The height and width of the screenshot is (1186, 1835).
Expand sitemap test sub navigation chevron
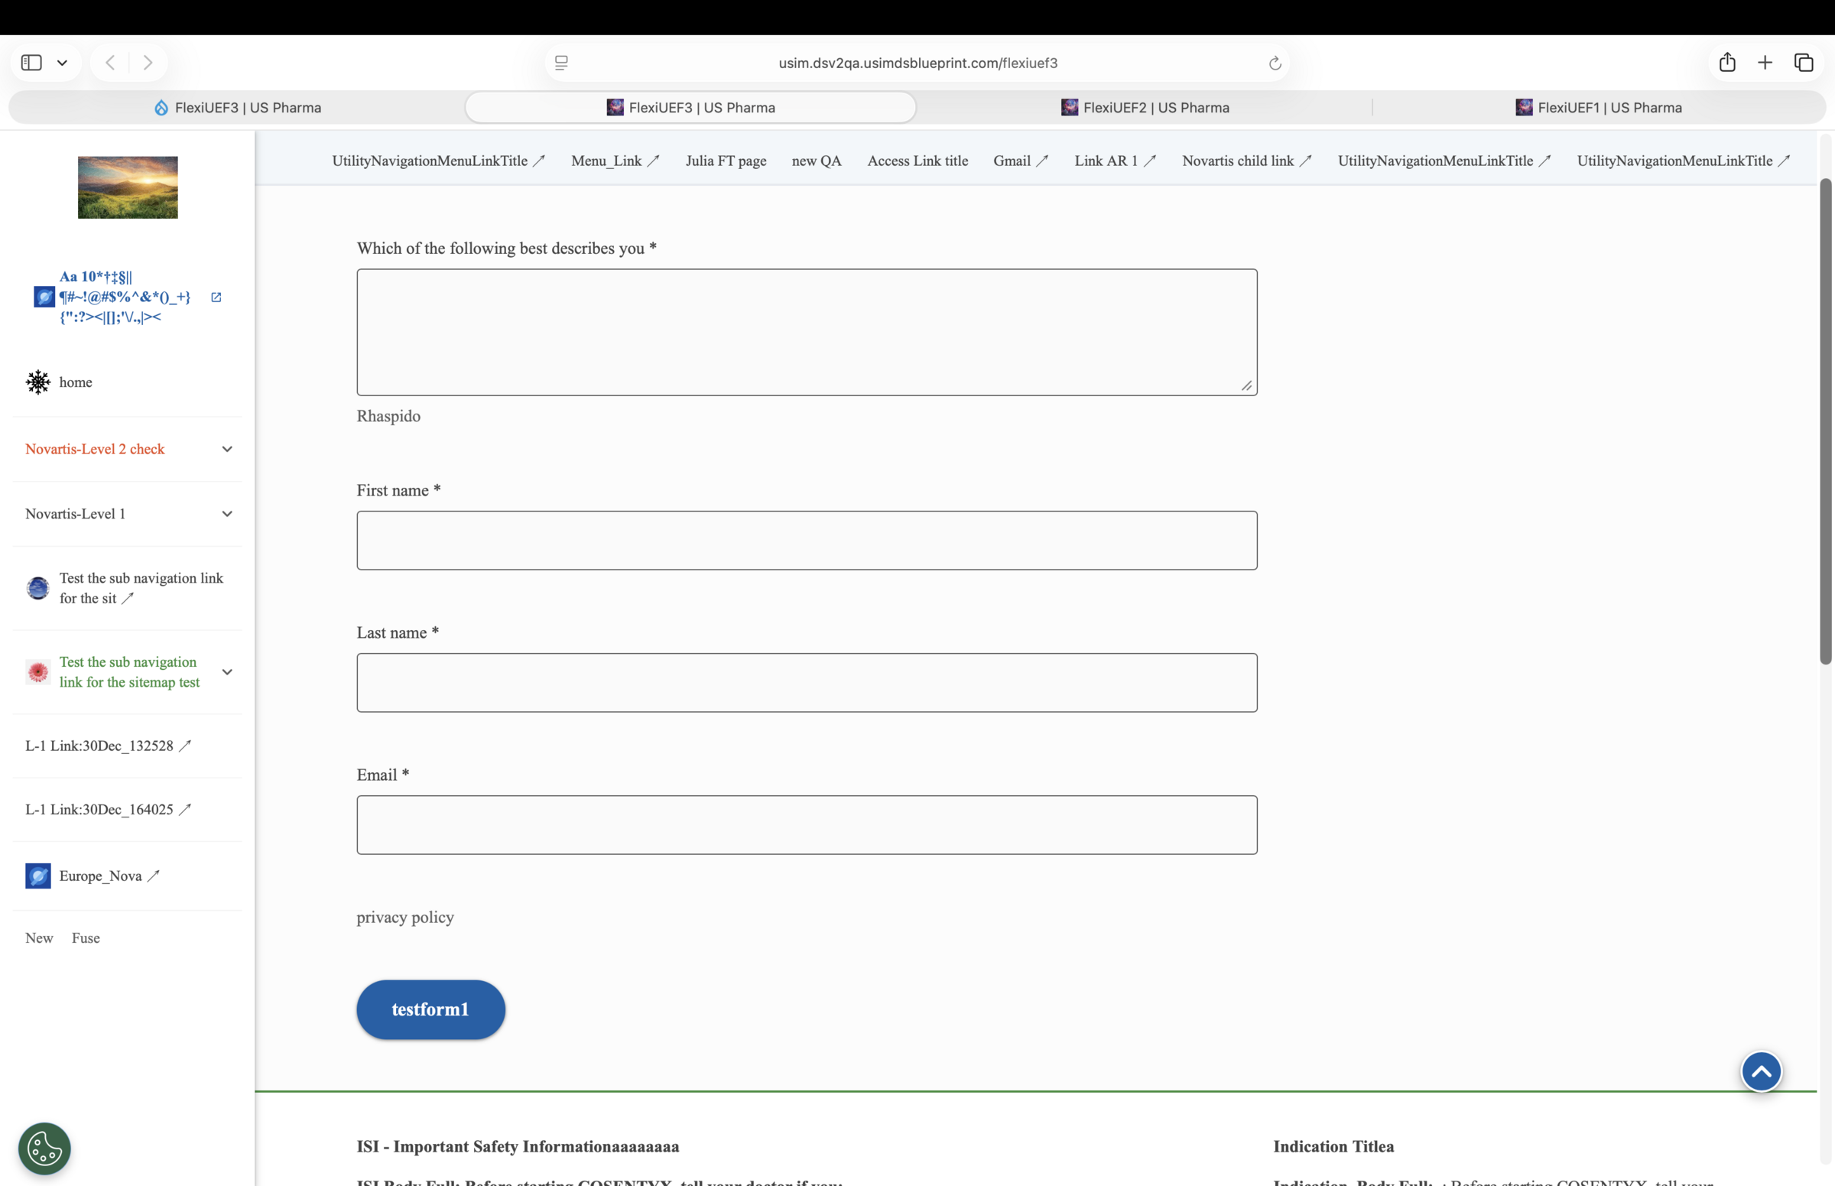pyautogui.click(x=227, y=672)
